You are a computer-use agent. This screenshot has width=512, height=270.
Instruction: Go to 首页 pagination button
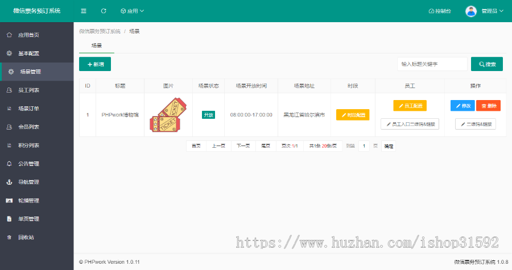[x=196, y=146]
